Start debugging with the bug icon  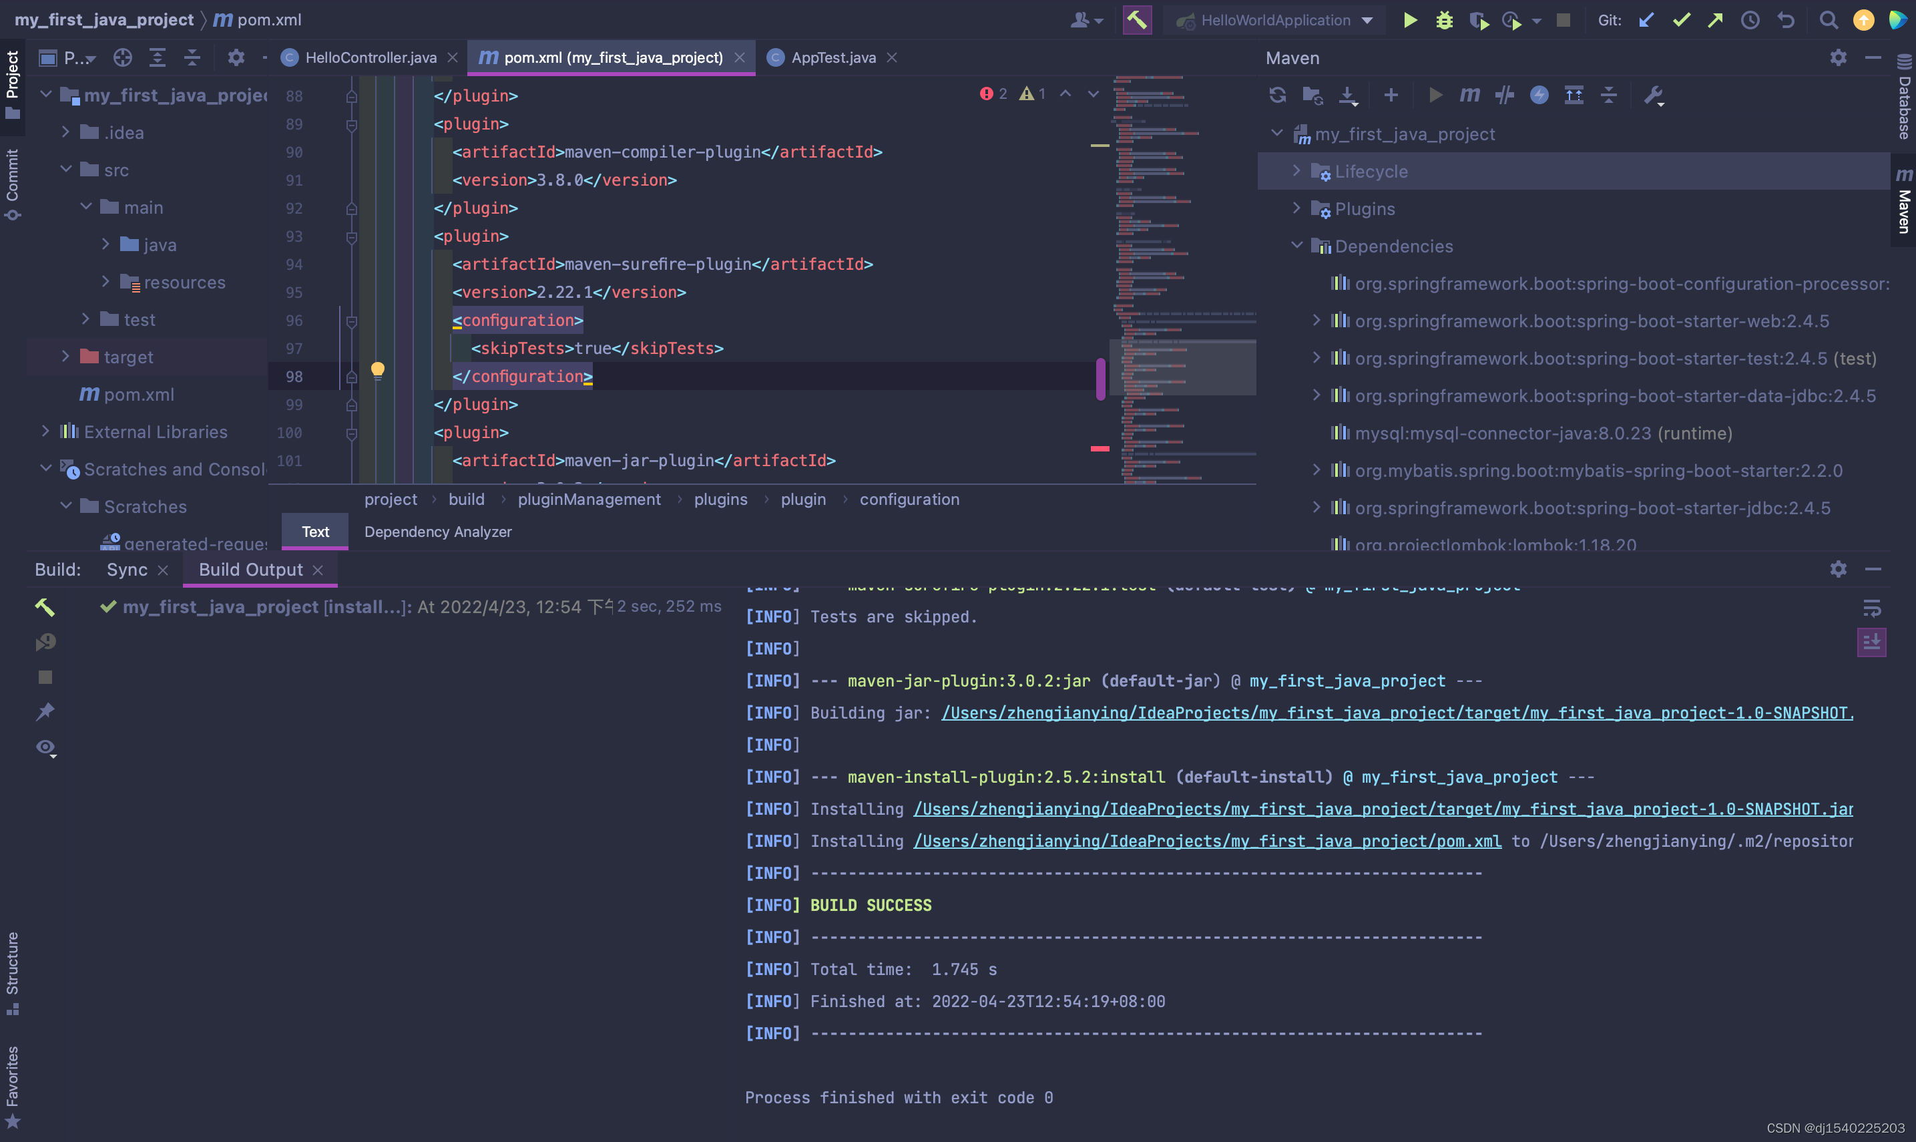[1444, 20]
